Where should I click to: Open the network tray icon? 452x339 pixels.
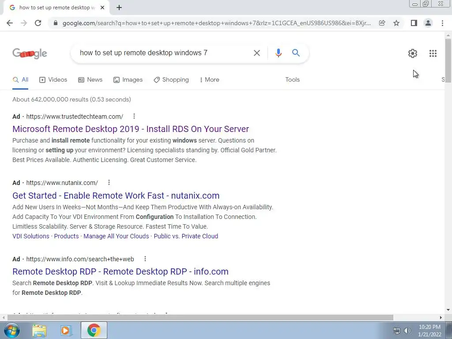point(397,331)
